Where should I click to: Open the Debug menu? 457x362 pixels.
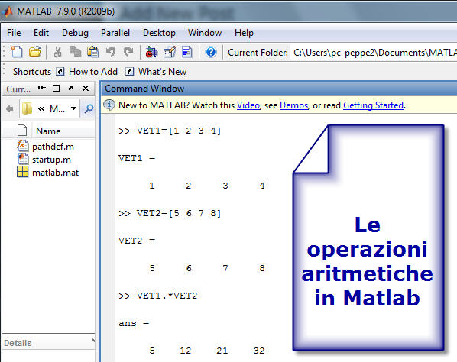(x=75, y=33)
